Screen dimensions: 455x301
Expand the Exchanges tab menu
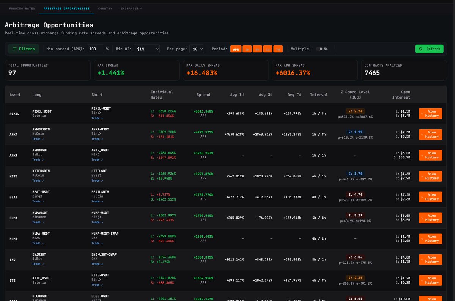tap(131, 9)
